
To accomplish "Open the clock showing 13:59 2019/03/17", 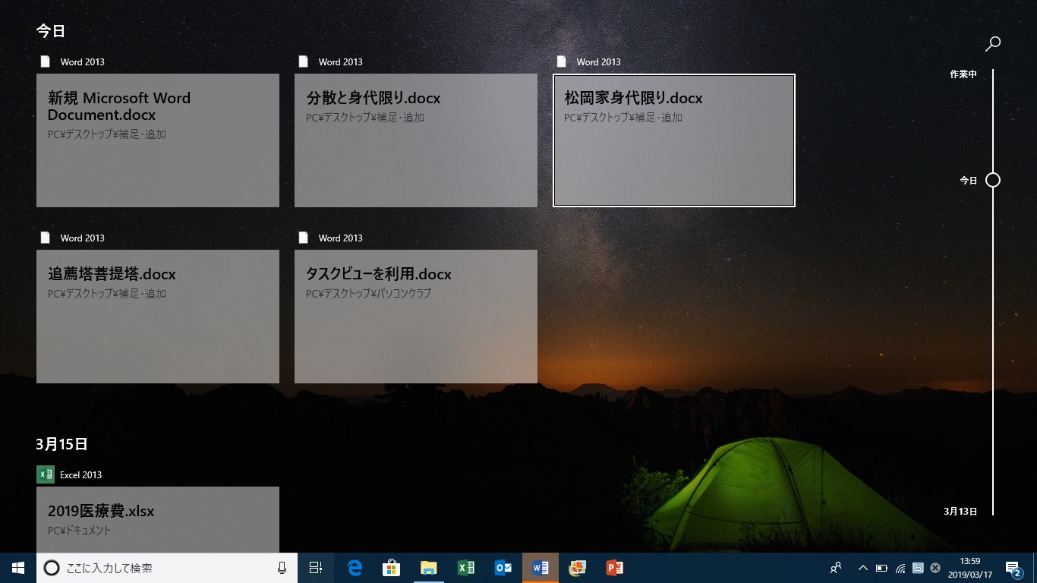I will [x=970, y=568].
